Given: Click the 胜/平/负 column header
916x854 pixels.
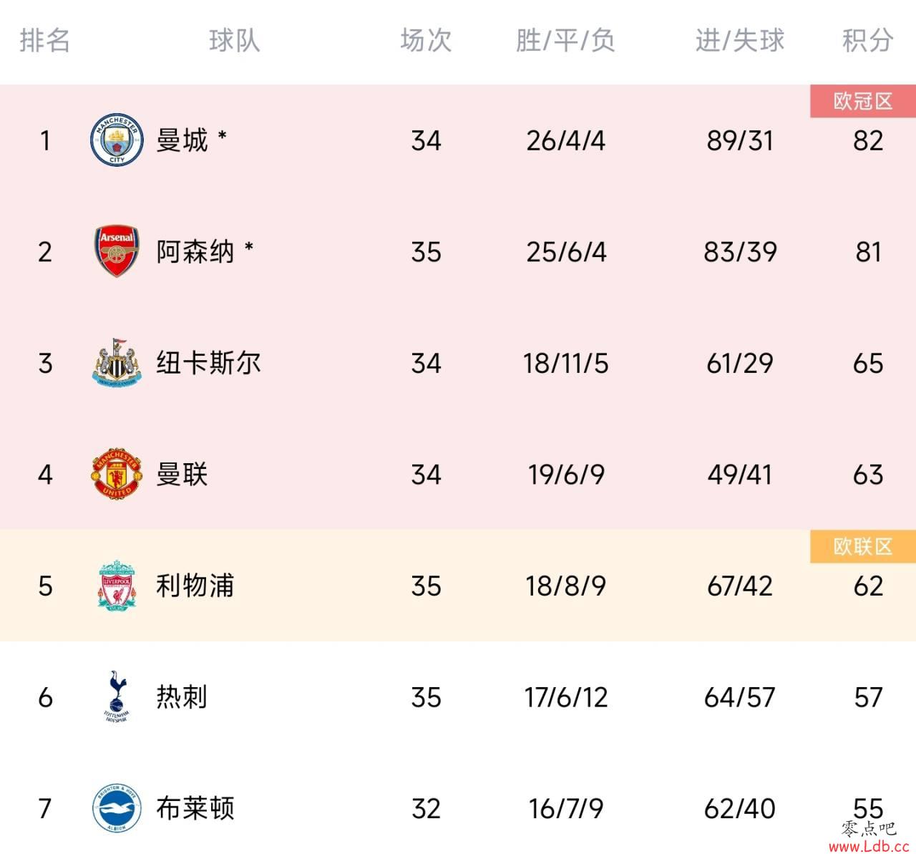Looking at the screenshot, I should pos(565,41).
